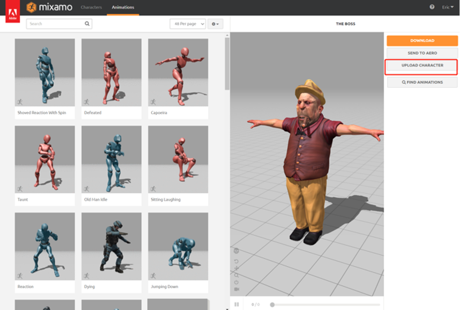Click the orange DOWNLOAD button

coord(422,40)
